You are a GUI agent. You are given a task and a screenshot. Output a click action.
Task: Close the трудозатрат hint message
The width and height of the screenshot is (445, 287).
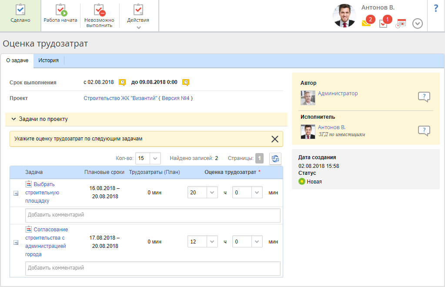coord(275,139)
